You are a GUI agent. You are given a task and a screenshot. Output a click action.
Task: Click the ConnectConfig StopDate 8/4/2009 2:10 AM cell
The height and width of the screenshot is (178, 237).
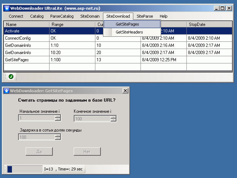pos(209,38)
